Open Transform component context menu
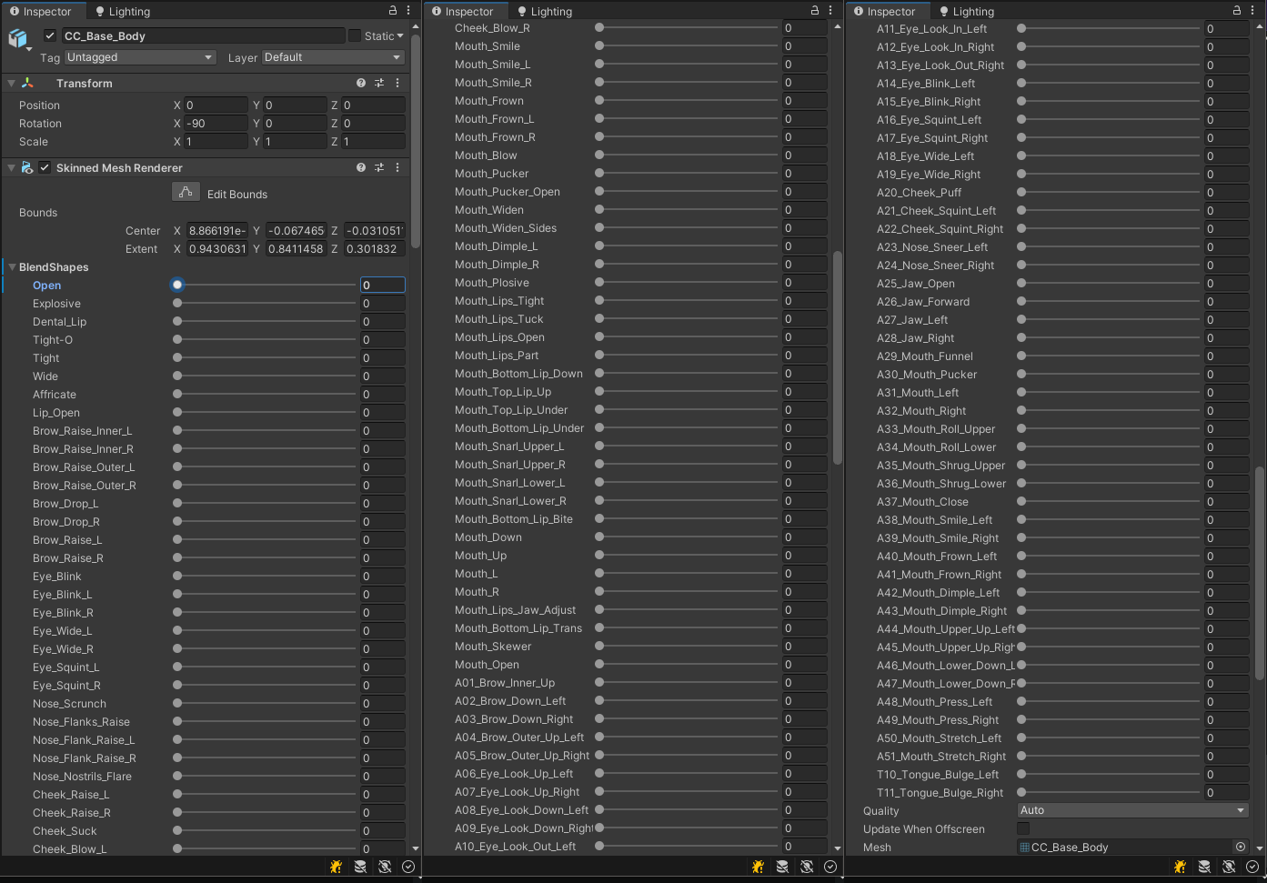Screen dimensions: 1267x883 [397, 83]
